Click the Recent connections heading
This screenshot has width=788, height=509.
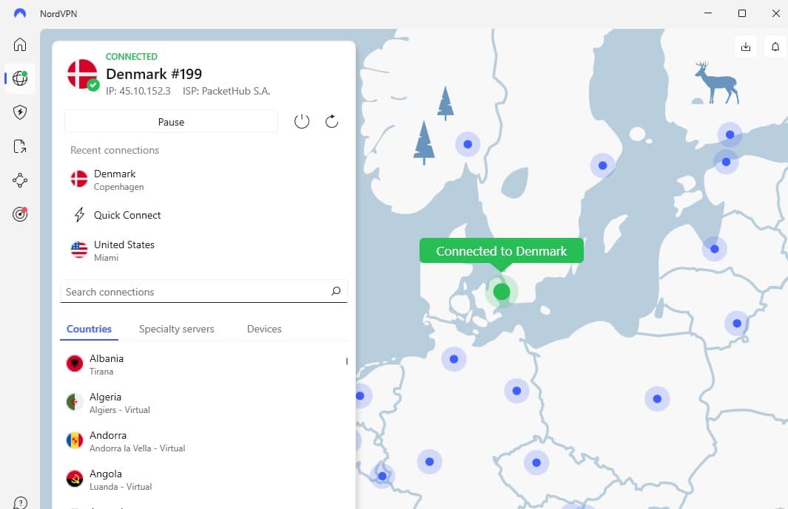115,150
